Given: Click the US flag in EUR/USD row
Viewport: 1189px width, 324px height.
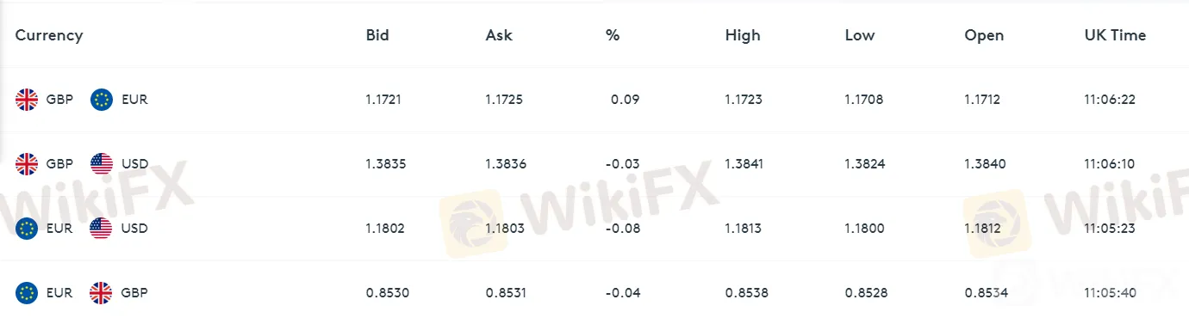Looking at the screenshot, I should (102, 229).
